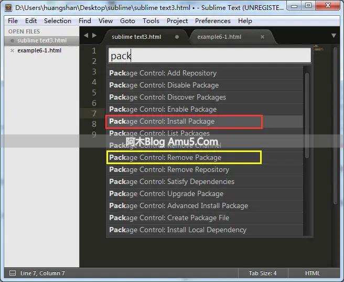Choose Package Control: Add Repository
344x282 pixels.
(x=205, y=73)
